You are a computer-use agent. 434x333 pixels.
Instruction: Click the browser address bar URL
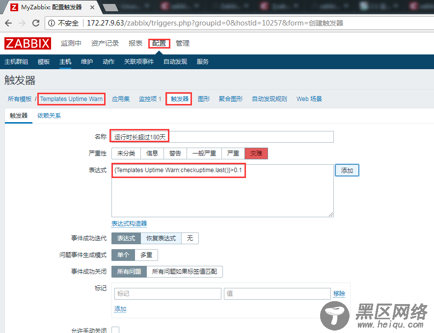[215, 23]
